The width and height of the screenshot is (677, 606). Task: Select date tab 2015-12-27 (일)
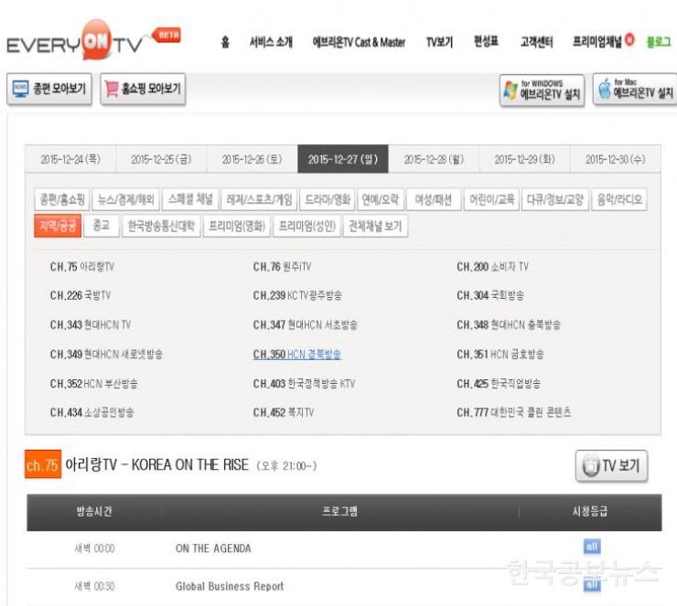[x=343, y=159]
